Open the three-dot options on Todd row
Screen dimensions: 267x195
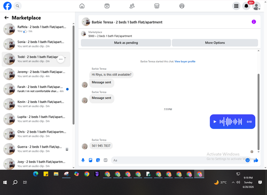coord(61,59)
